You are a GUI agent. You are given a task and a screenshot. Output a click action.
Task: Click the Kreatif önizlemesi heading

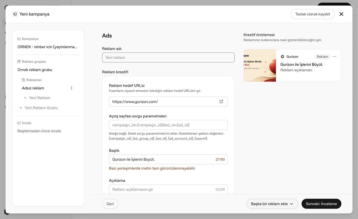259,35
